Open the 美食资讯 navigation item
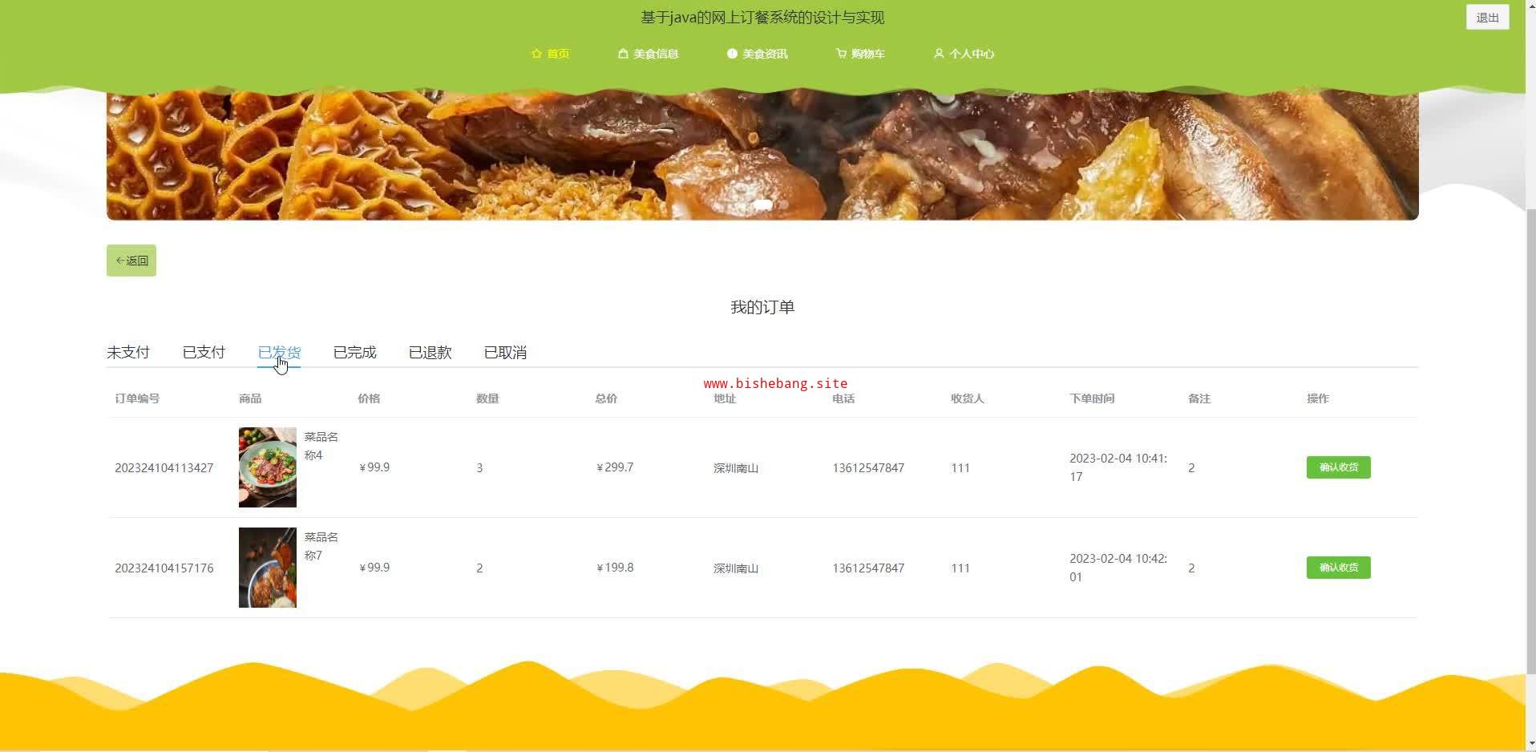The height and width of the screenshot is (752, 1536). 758,54
